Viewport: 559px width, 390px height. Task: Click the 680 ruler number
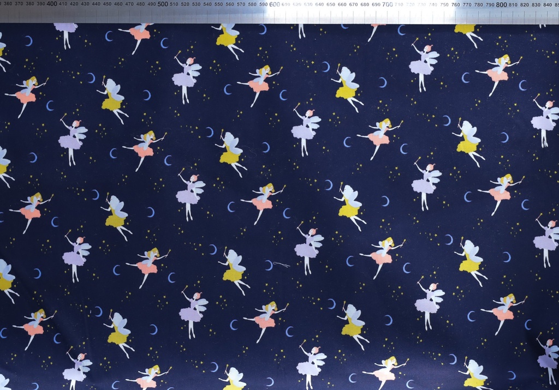click(x=365, y=4)
